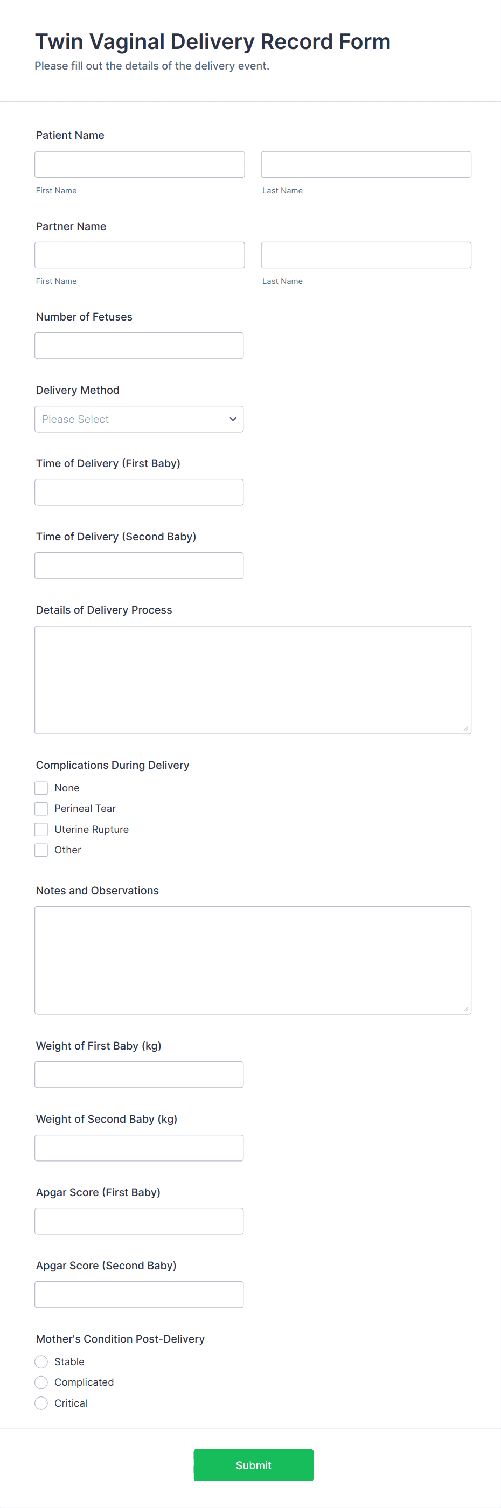Check the None complication checkbox

[x=41, y=788]
